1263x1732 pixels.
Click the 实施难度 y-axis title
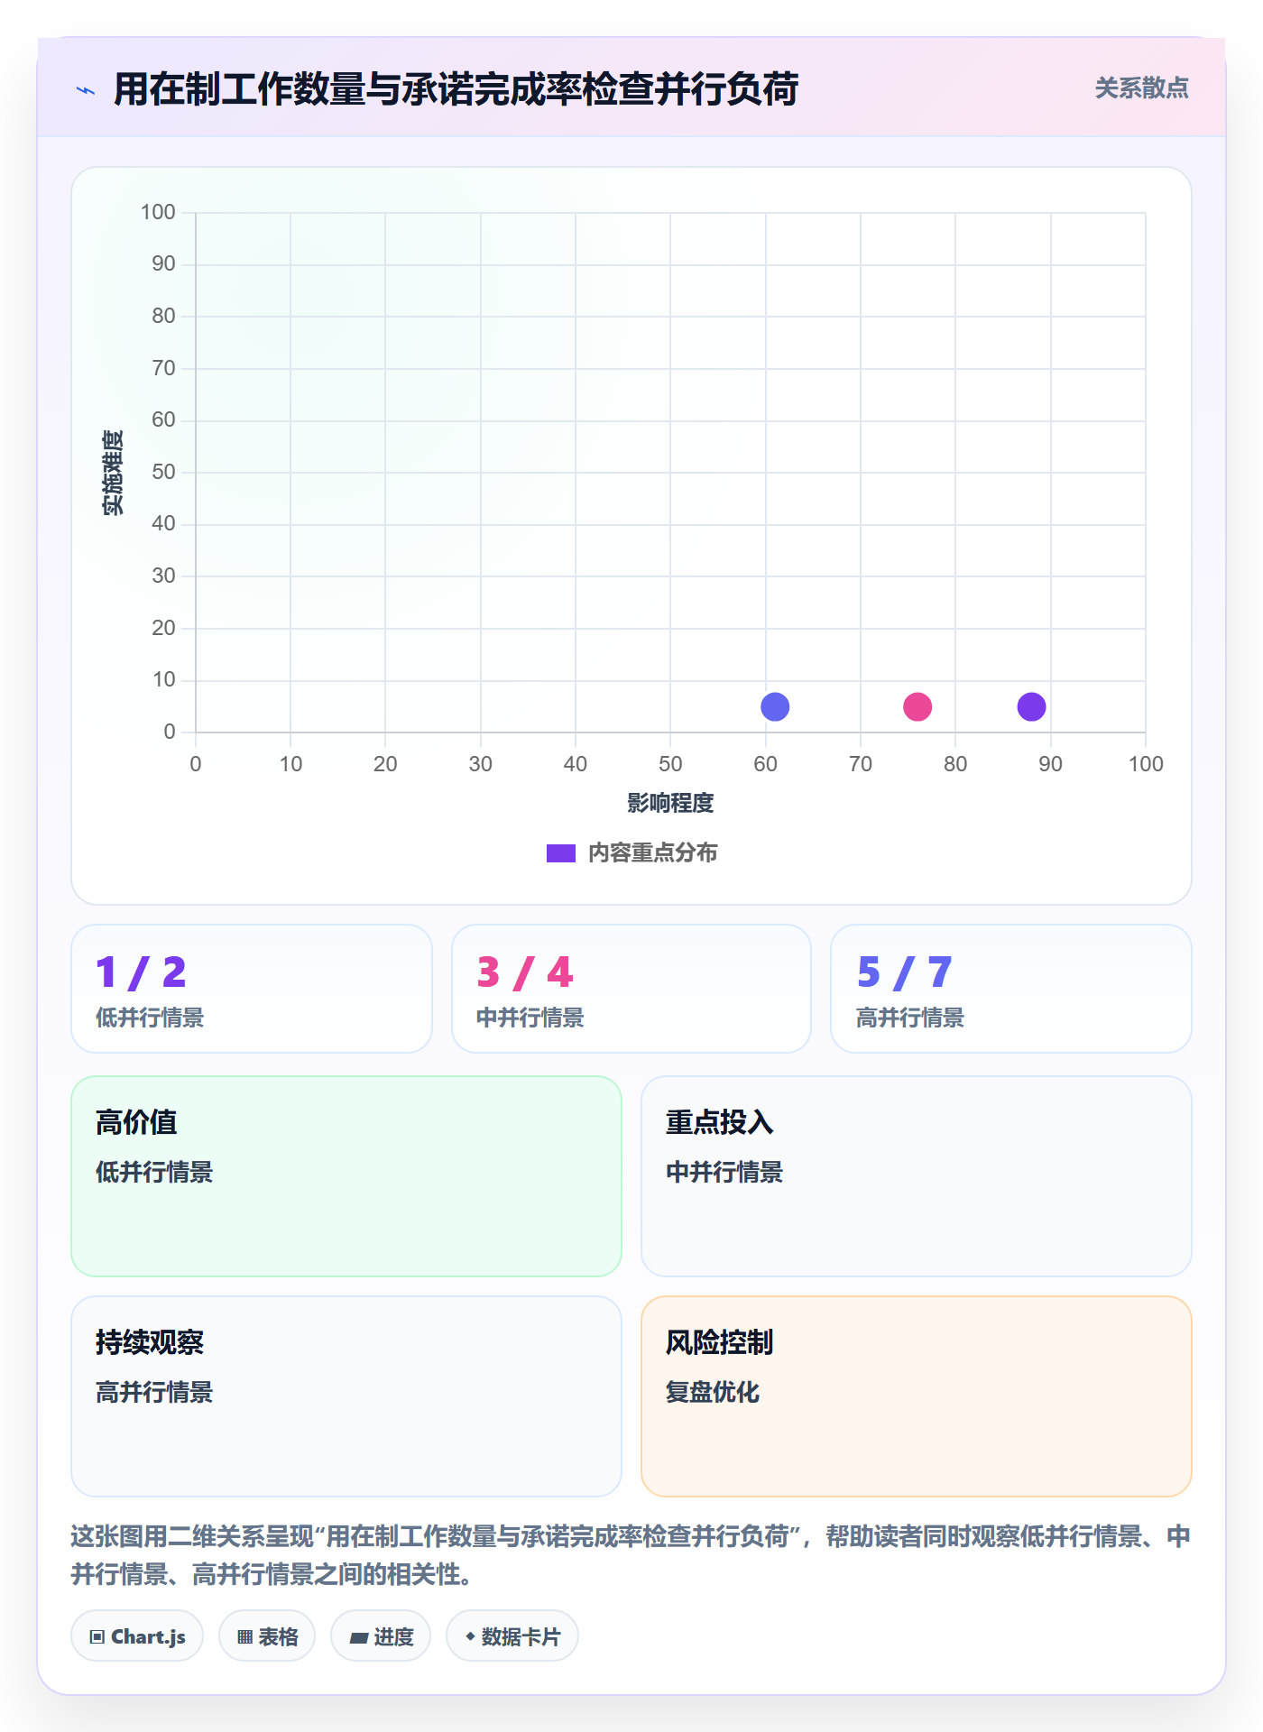click(113, 473)
